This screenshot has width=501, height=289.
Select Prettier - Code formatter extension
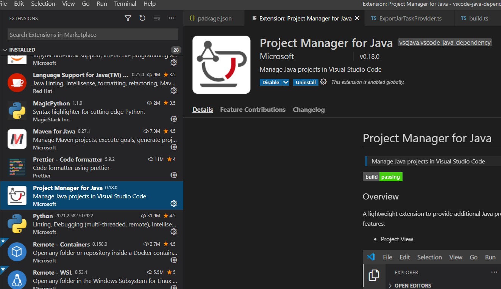92,167
